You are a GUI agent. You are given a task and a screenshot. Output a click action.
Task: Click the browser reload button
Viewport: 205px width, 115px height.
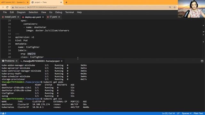coord(7,7)
